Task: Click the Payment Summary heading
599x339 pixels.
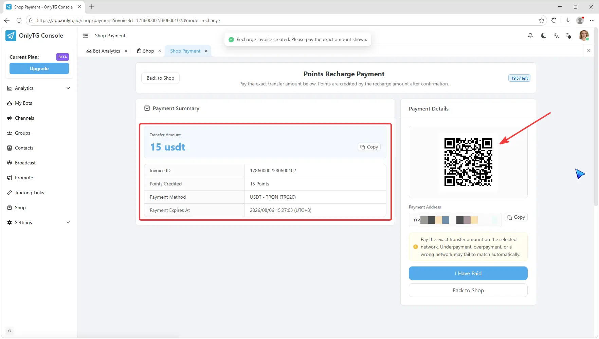Action: 176,108
